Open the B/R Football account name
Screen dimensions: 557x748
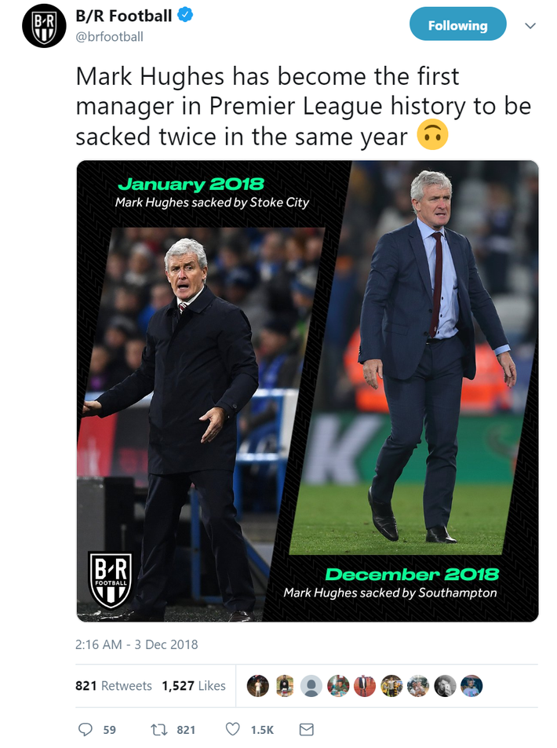point(123,15)
